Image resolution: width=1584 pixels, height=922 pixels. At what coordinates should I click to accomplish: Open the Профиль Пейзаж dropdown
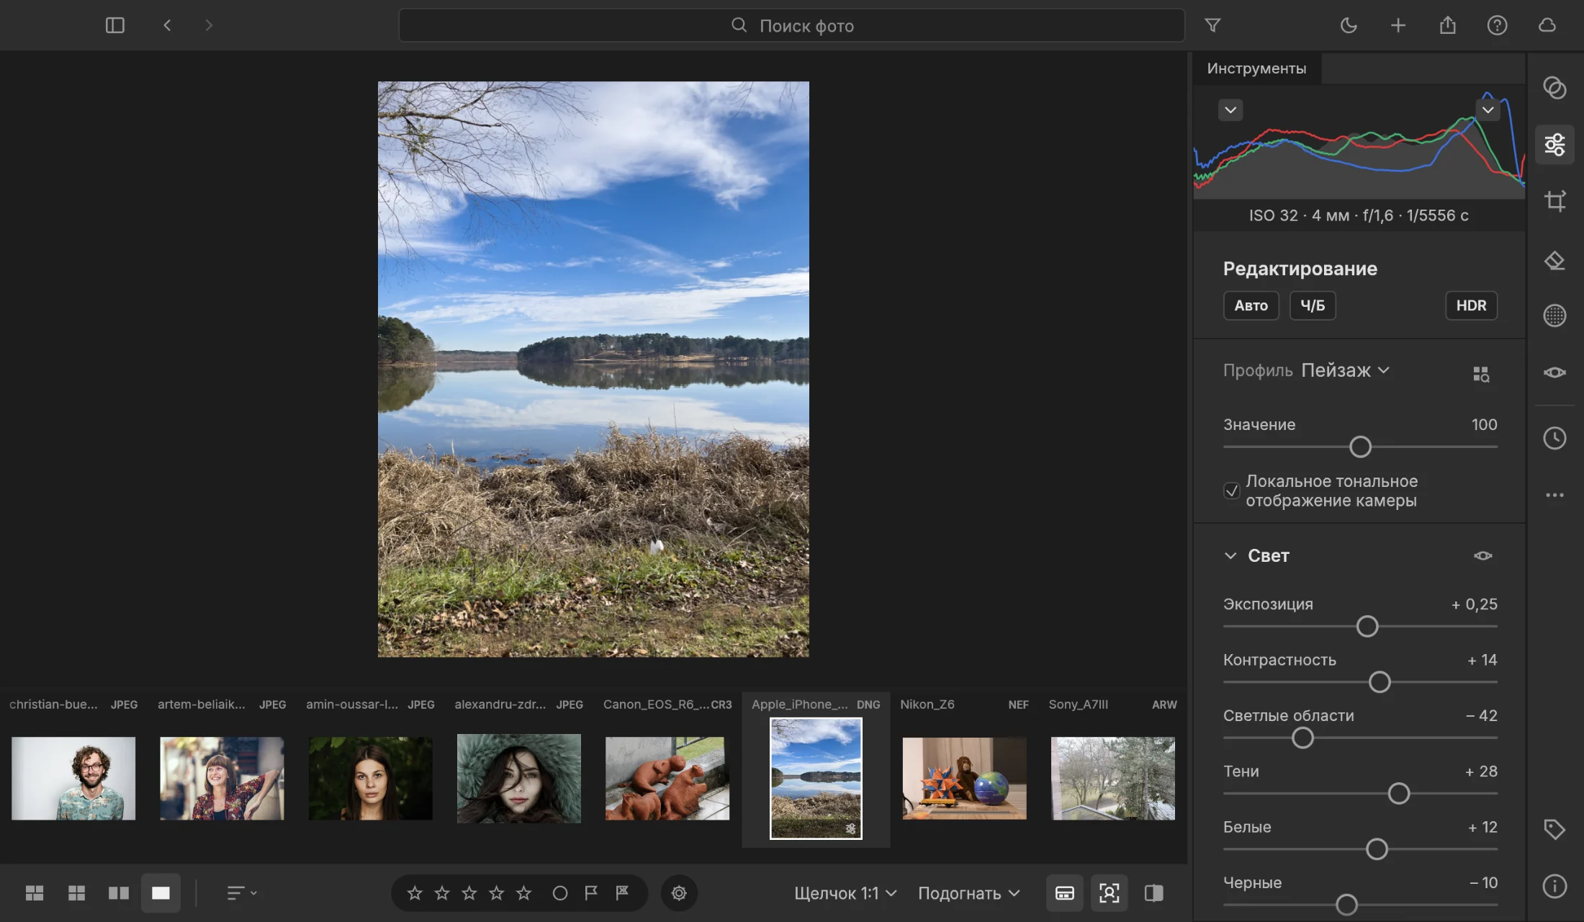pos(1345,370)
